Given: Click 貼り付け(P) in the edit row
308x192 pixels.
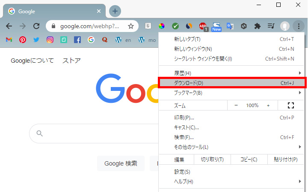Looking at the screenshot, I should [x=286, y=160].
